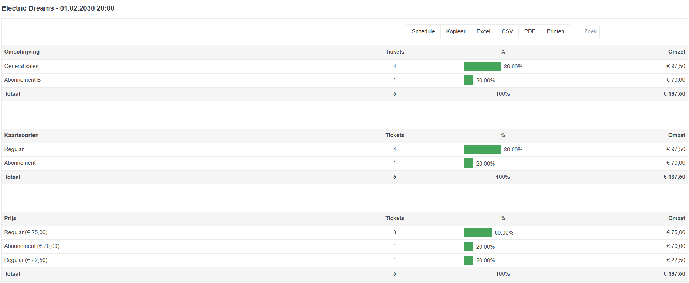The width and height of the screenshot is (689, 283).
Task: Print the report via Printen
Action: (555, 31)
